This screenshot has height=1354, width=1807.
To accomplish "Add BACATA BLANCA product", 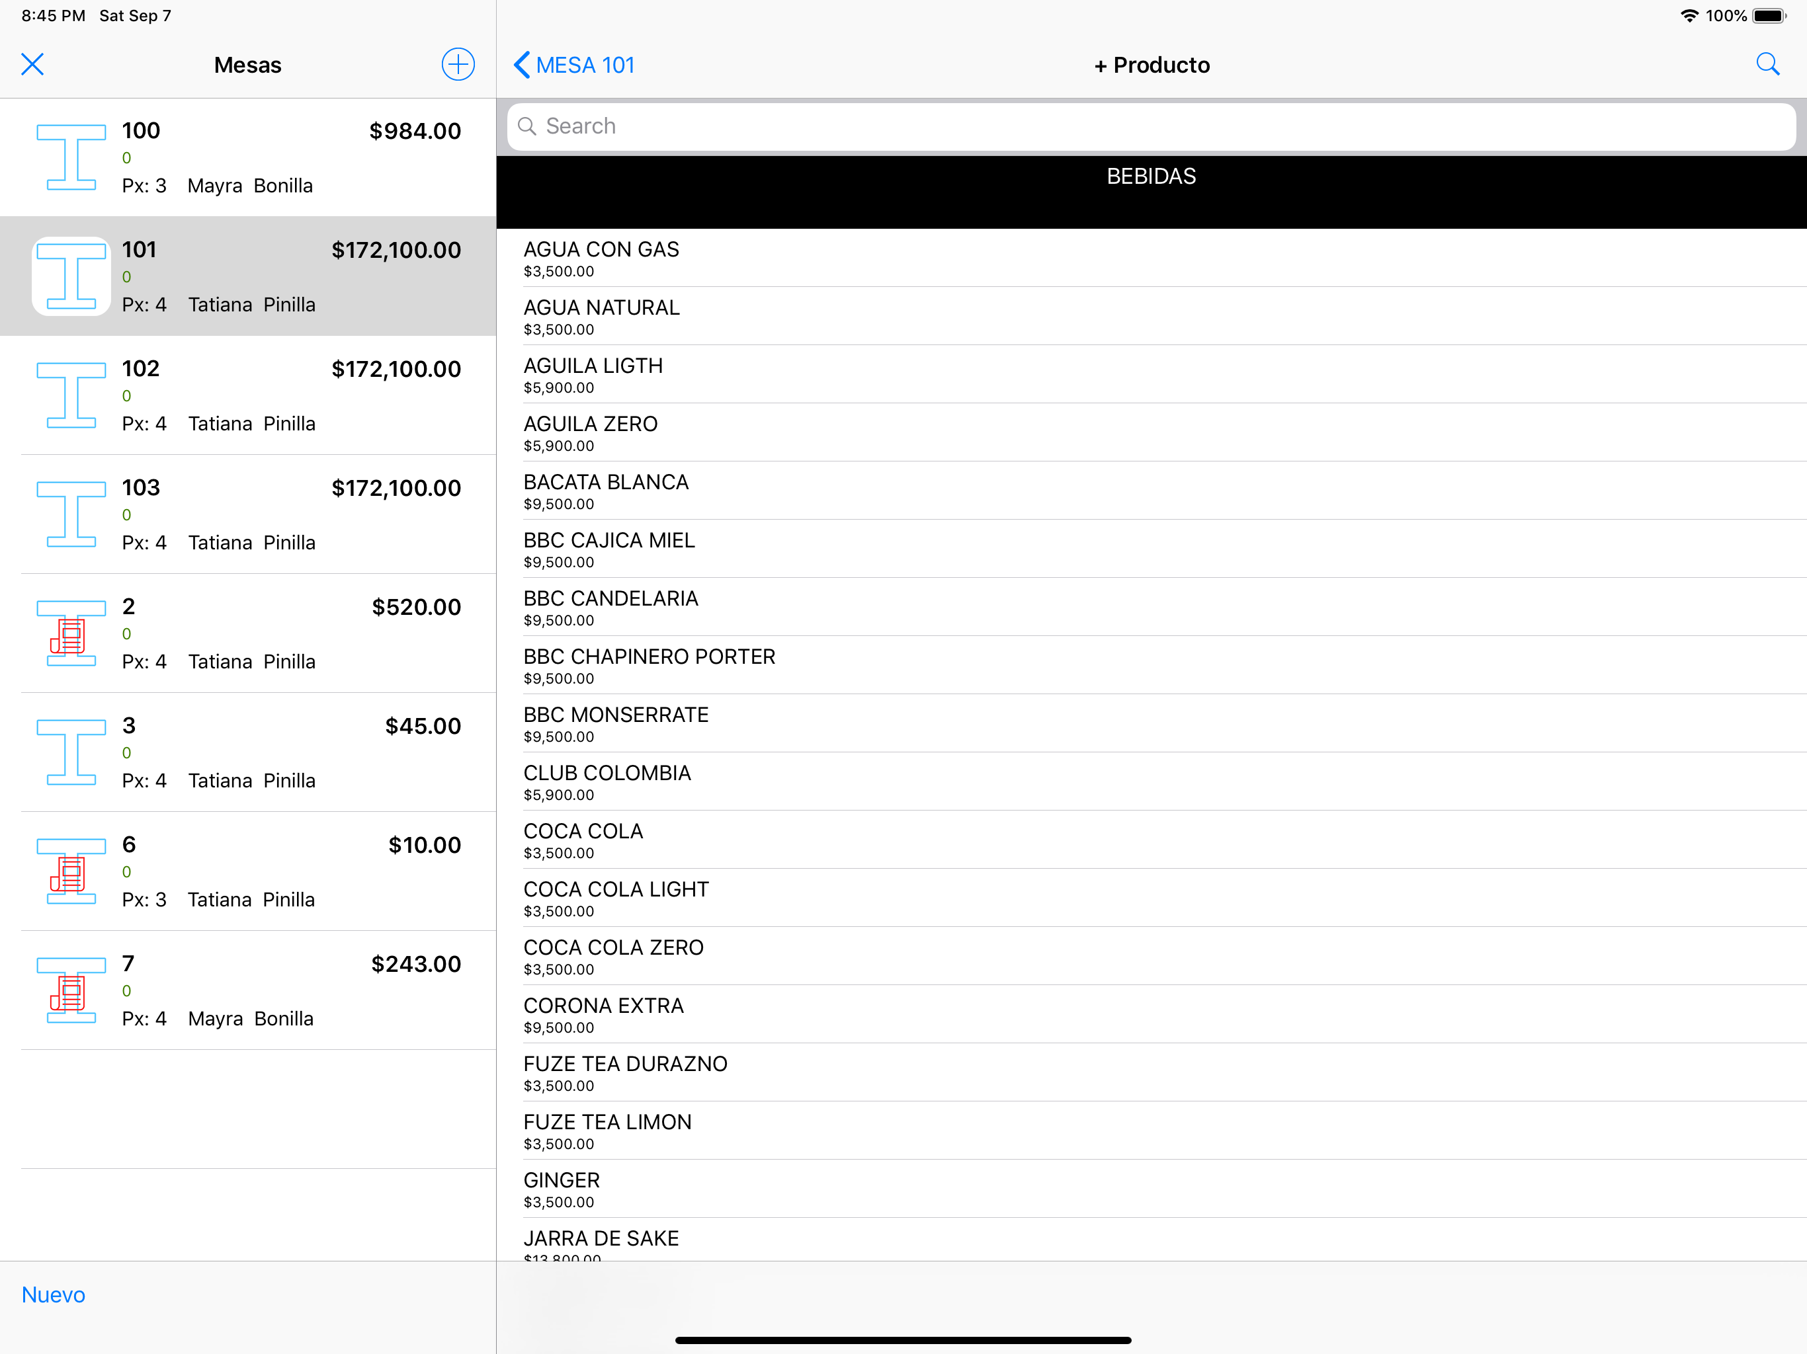I will click(1151, 491).
